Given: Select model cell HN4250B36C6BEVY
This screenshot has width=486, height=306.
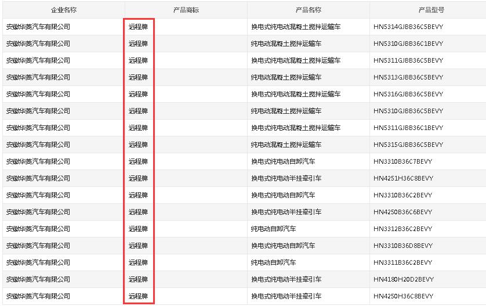Looking at the screenshot, I should [x=402, y=212].
